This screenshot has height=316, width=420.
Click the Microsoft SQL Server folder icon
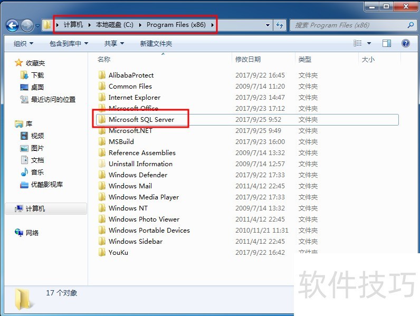102,119
